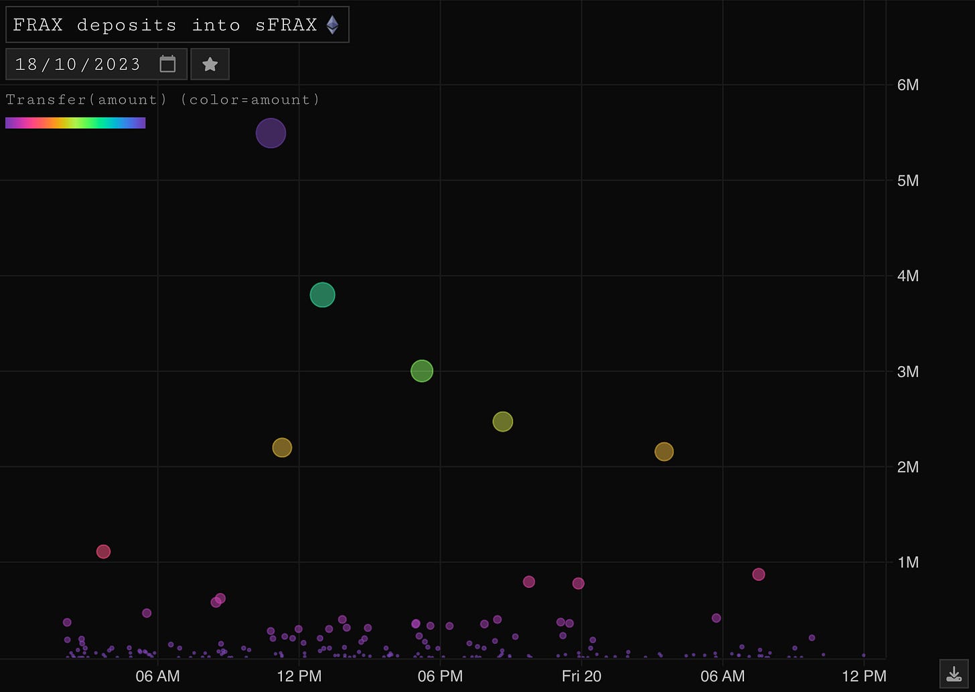
Task: Click the Ethereum logo in the title
Action: (x=332, y=25)
